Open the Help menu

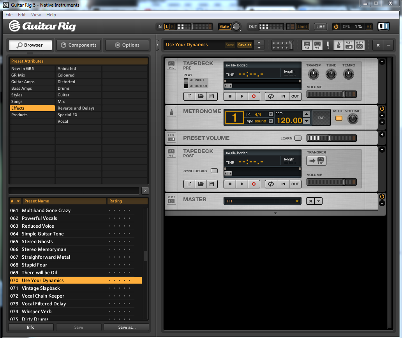(x=51, y=15)
